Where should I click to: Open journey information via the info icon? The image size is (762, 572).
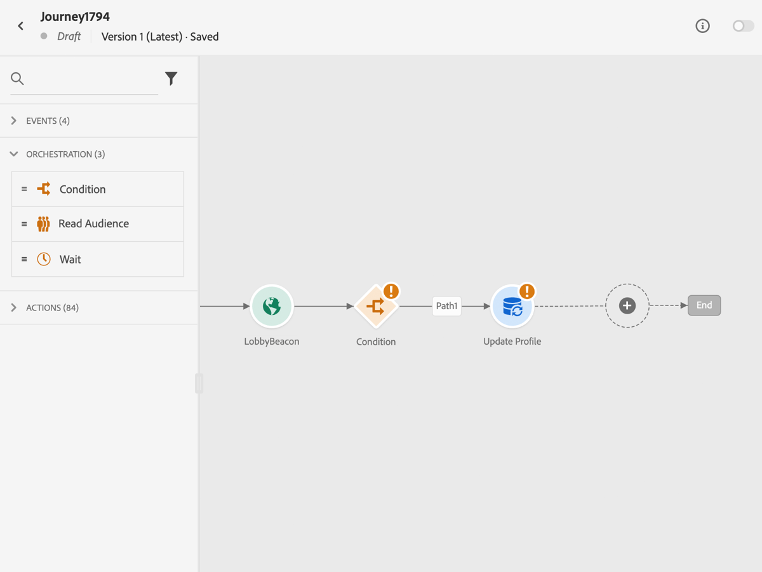[x=702, y=26]
